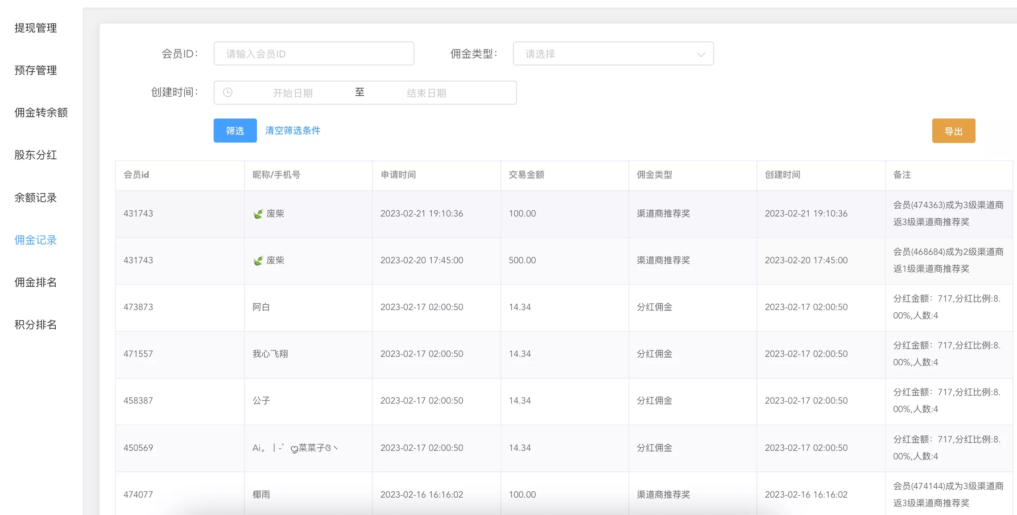Click the 500.00 transaction amount

point(522,260)
